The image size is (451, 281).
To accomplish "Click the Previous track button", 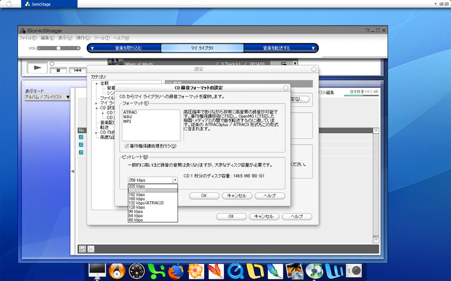I will point(77,70).
